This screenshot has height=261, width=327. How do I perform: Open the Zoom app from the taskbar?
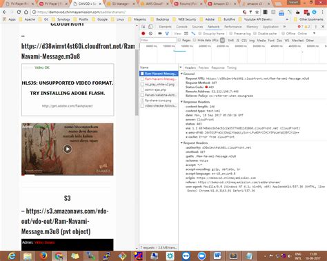click(x=201, y=256)
